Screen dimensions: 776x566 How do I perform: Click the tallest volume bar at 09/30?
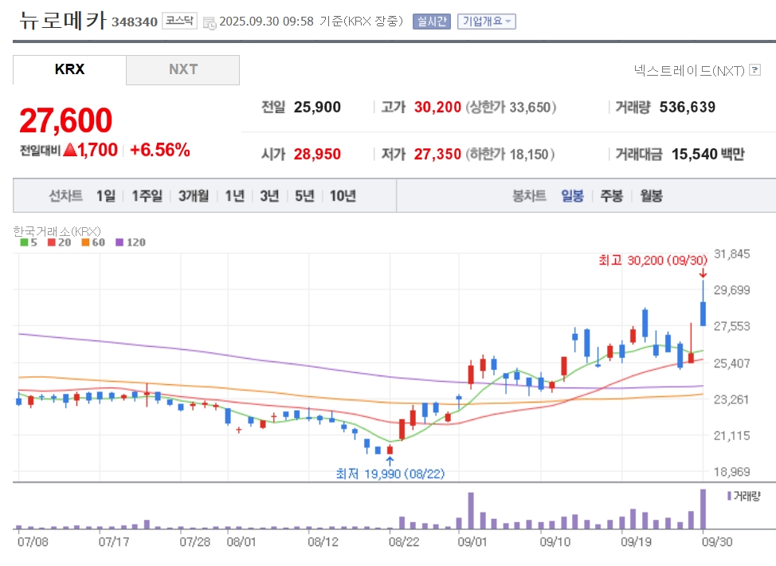703,510
